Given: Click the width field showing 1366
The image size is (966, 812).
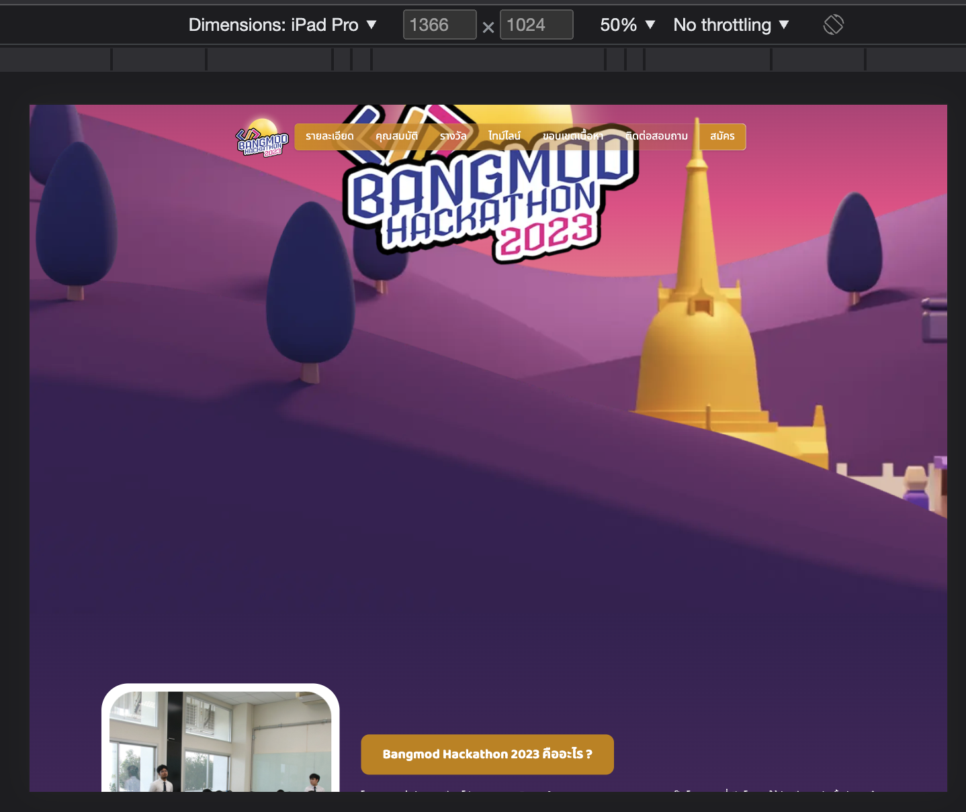Looking at the screenshot, I should click(x=439, y=25).
